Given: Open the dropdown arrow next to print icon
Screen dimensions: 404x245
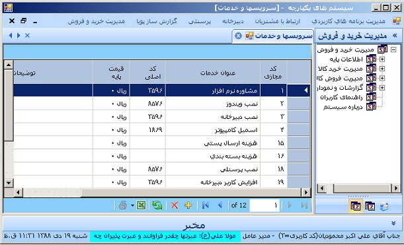Looking at the screenshot, I should click(132, 205).
